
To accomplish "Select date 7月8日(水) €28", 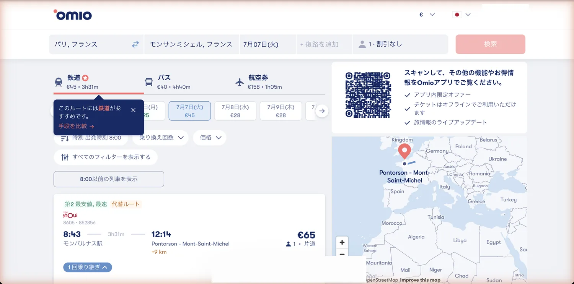I will (x=235, y=111).
